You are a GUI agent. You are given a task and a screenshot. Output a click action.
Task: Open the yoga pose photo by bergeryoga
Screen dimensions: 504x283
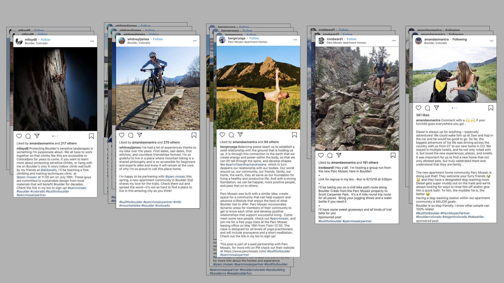[x=258, y=88]
